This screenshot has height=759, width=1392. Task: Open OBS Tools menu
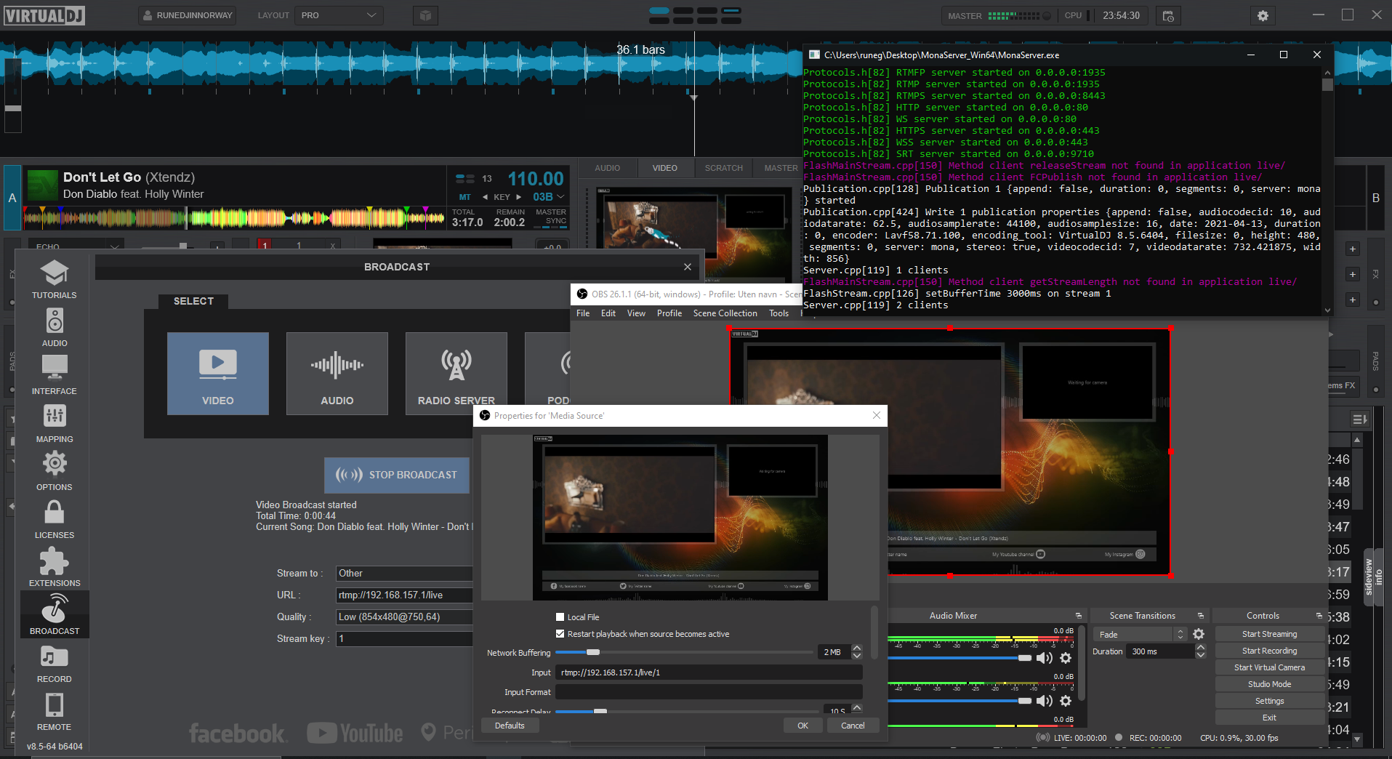pos(779,313)
